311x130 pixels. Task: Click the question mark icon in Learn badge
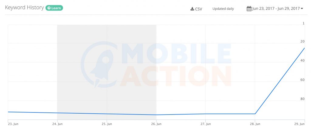pyautogui.click(x=49, y=8)
